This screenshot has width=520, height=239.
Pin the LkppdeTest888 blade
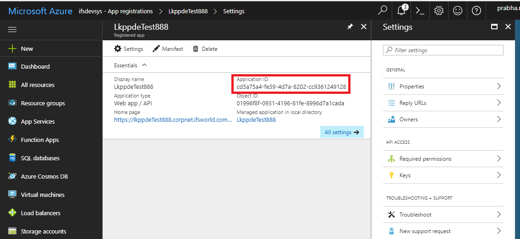pyautogui.click(x=350, y=27)
